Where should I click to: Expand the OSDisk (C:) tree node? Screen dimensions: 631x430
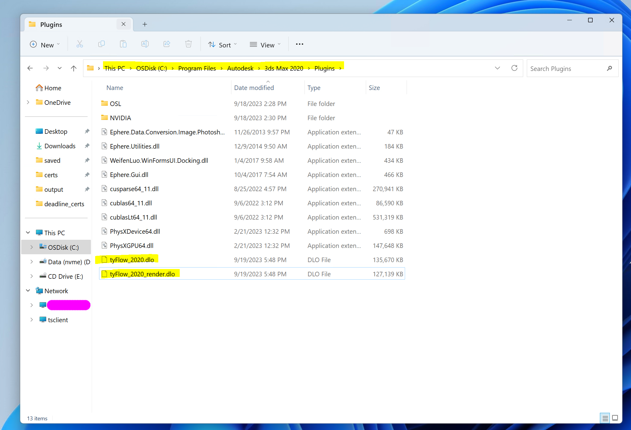tap(32, 247)
